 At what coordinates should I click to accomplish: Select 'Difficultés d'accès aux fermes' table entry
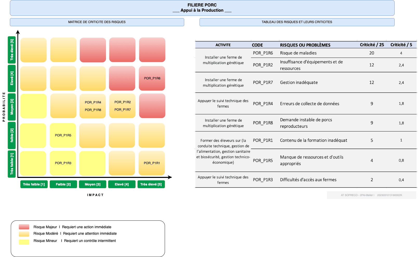click(x=308, y=180)
